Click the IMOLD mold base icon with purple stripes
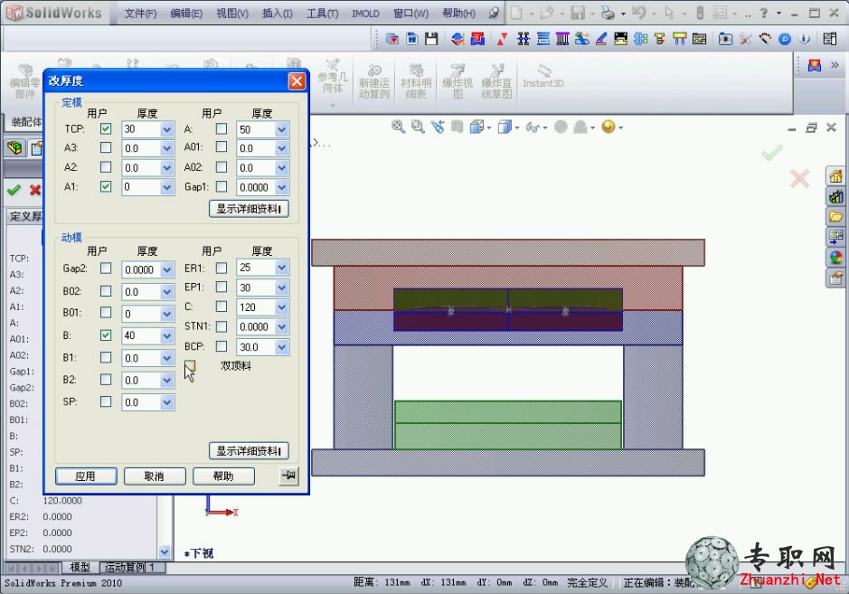Screen dimensions: 849x594 (x=562, y=39)
